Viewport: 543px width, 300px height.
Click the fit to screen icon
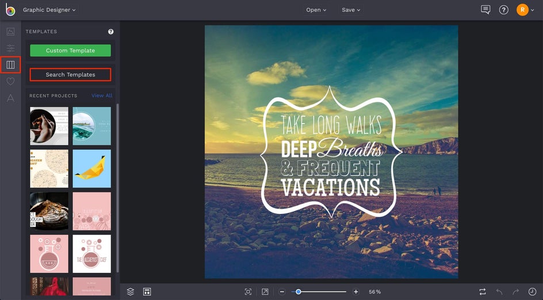(248, 292)
